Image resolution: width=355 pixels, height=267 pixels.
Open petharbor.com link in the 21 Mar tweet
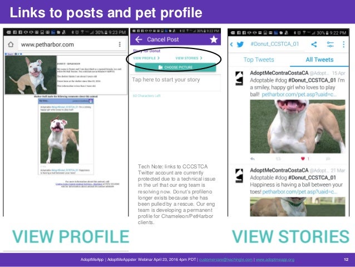point(299,192)
